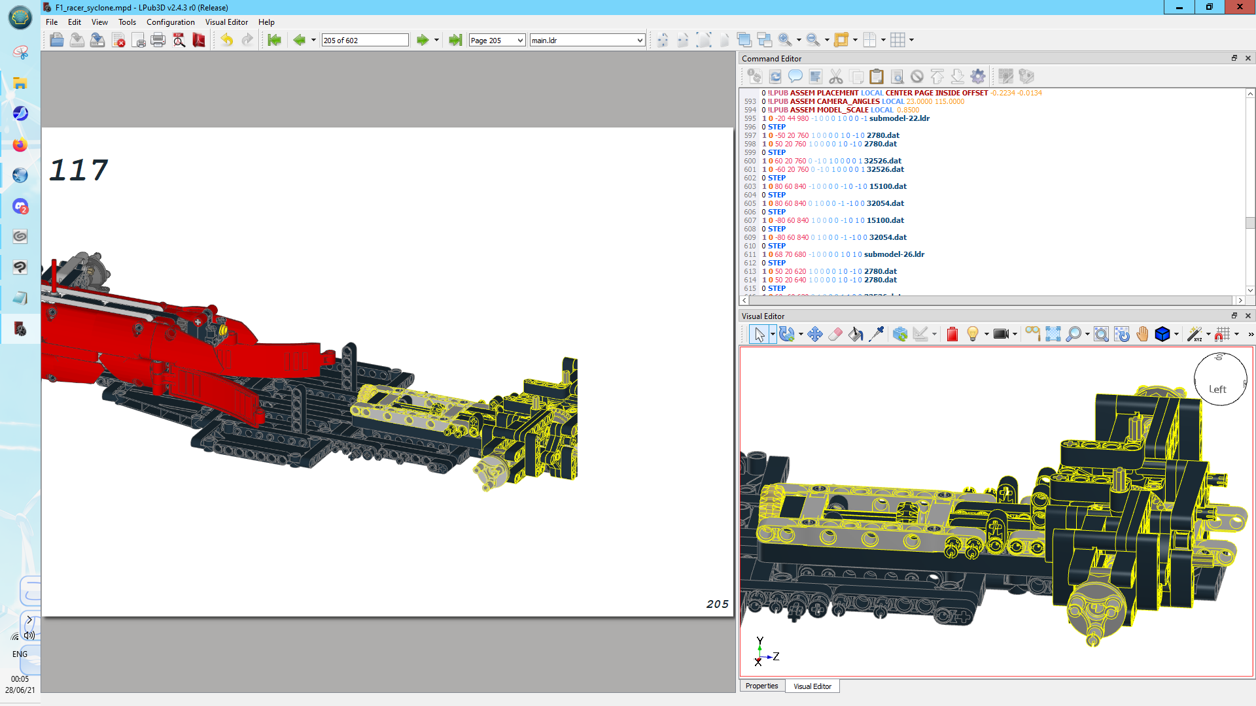
Task: Toggle the snap magnet tool
Action: point(1221,335)
